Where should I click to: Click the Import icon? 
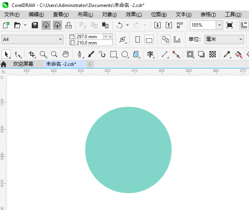[158, 25]
